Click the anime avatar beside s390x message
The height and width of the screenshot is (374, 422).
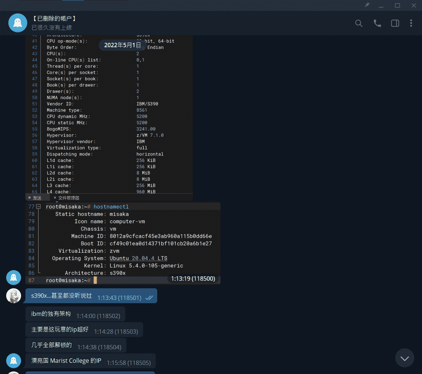(x=13, y=296)
